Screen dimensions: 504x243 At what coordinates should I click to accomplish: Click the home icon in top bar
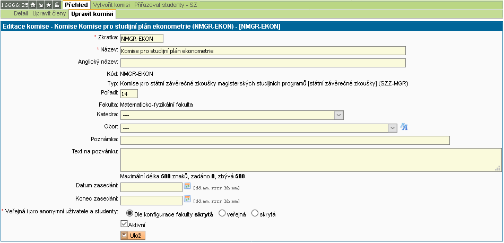click(33, 5)
